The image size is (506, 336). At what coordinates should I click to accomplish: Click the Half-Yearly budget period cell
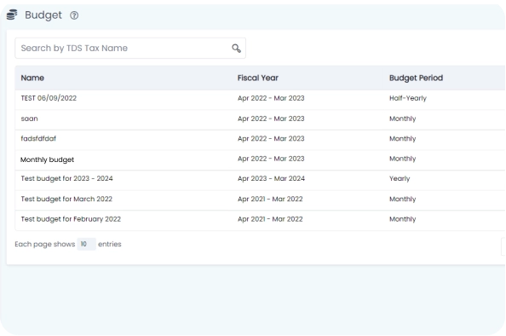click(x=408, y=98)
